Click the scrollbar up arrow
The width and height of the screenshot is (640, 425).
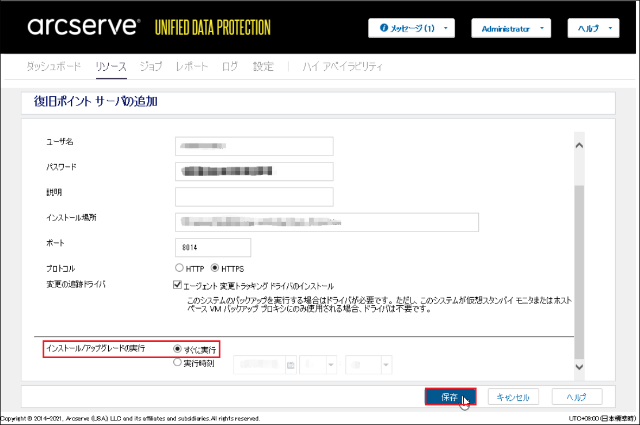point(579,145)
